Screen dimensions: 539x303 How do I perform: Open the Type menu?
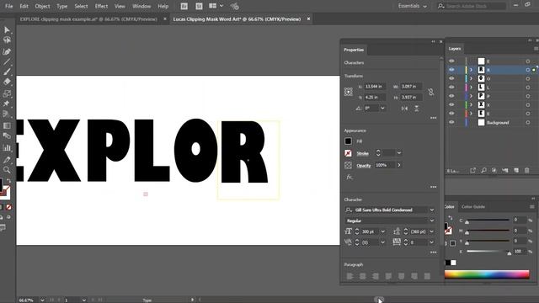point(61,6)
